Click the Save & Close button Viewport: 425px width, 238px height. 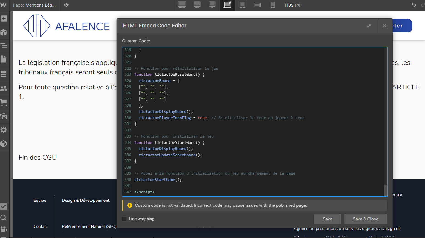pyautogui.click(x=366, y=219)
